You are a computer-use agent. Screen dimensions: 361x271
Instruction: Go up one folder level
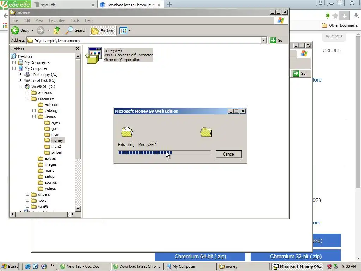click(x=57, y=30)
